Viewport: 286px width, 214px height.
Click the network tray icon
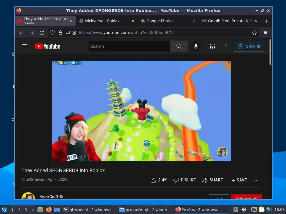point(254,210)
